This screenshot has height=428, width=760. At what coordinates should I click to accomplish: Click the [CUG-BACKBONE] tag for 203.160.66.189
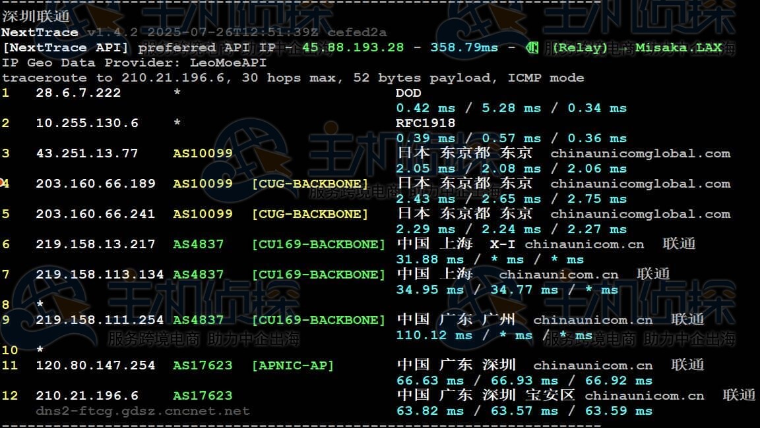click(x=310, y=184)
